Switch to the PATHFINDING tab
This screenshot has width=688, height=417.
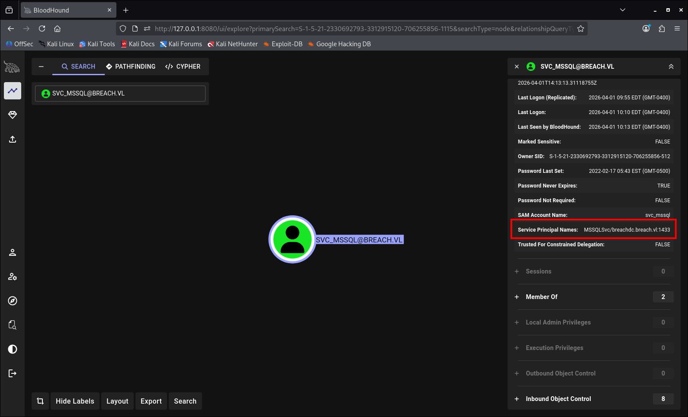131,67
